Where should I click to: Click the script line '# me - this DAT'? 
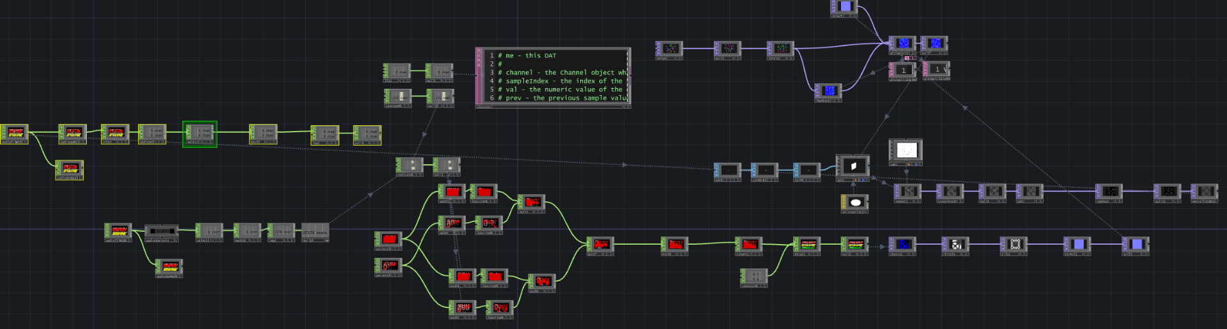pos(527,56)
